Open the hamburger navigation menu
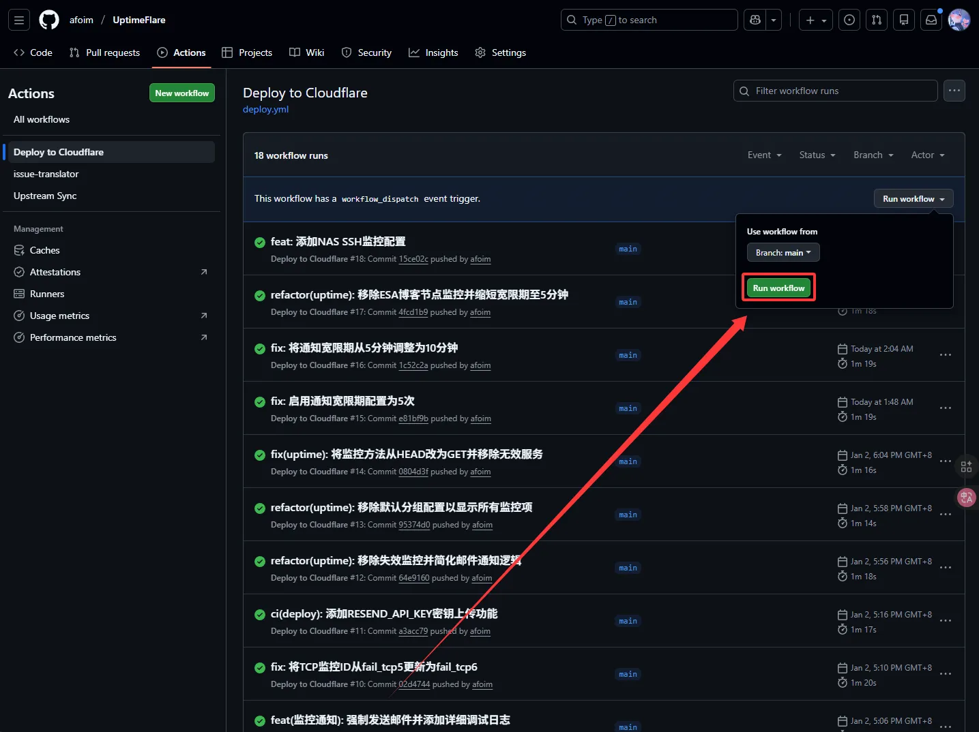Image resolution: width=979 pixels, height=732 pixels. click(19, 20)
